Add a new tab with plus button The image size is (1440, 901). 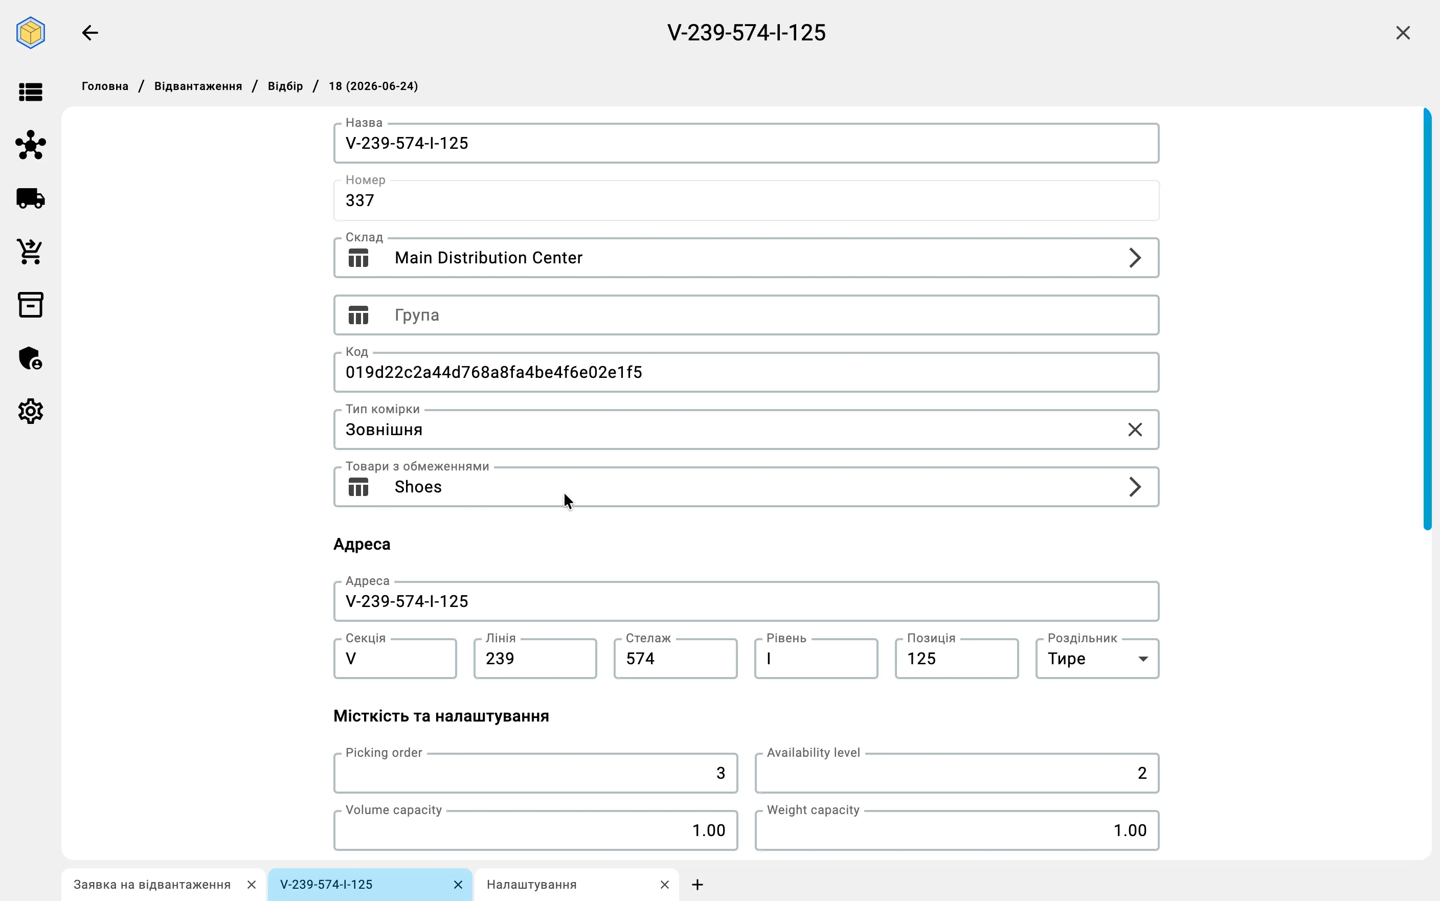[x=697, y=884]
